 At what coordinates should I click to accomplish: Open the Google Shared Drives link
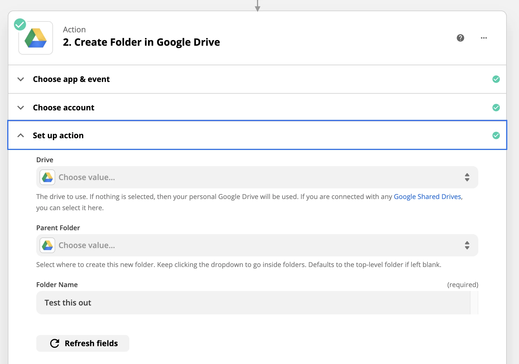tap(427, 196)
